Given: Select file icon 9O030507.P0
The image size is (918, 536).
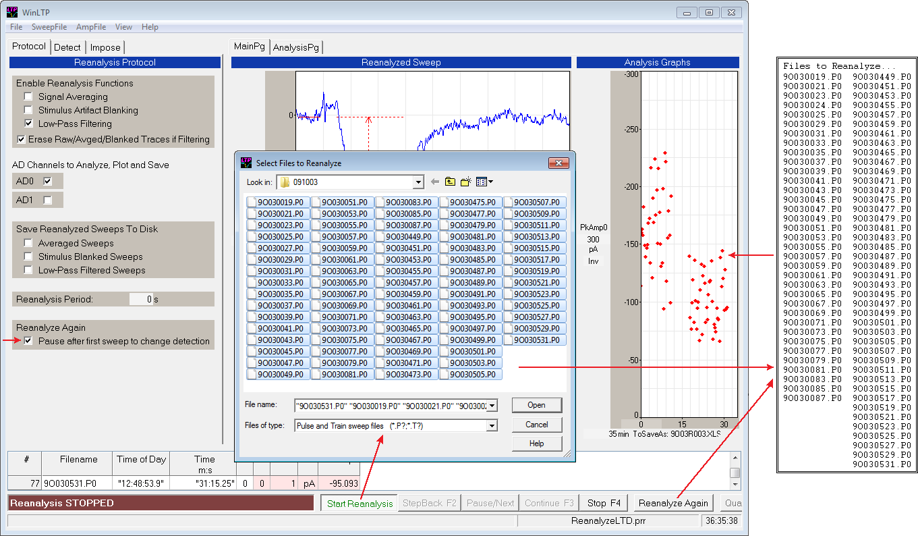Looking at the screenshot, I should pos(509,203).
